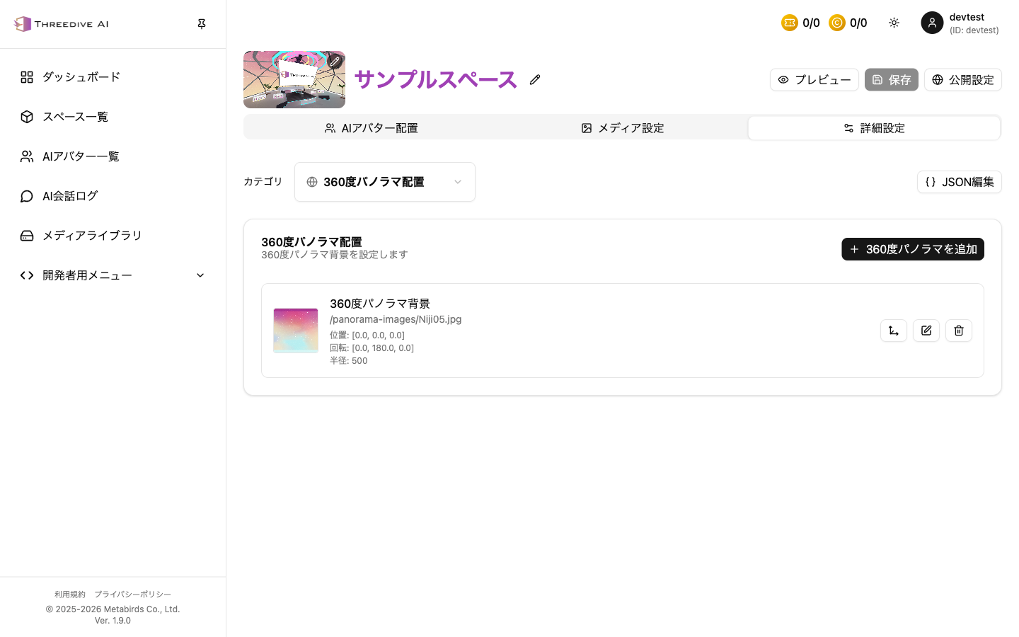This screenshot has height=637, width=1019.
Task: Expand the 開発者用メニュー section
Action: tap(113, 275)
